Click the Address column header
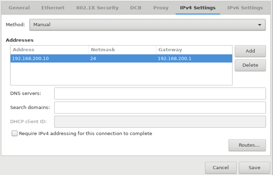The width and height of the screenshot is (273, 175). [23, 50]
